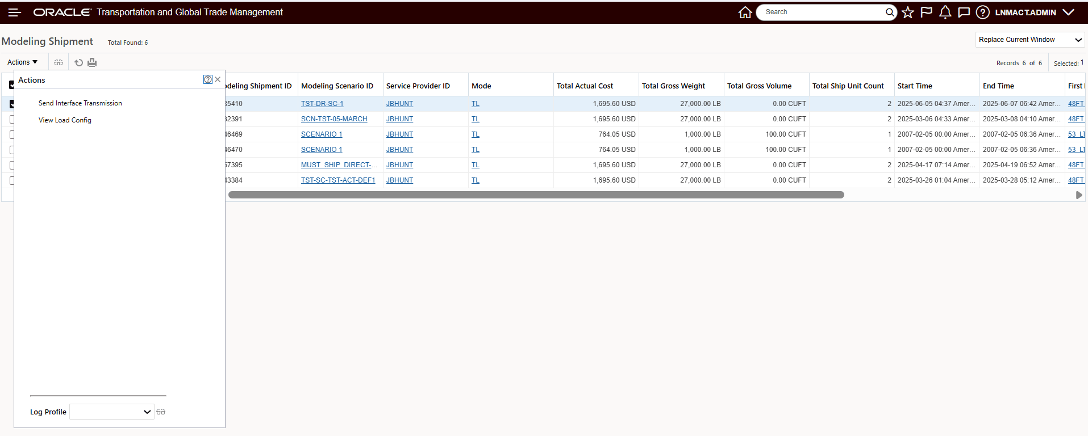Sort by End Time column
The height and width of the screenshot is (436, 1088).
tap(998, 86)
